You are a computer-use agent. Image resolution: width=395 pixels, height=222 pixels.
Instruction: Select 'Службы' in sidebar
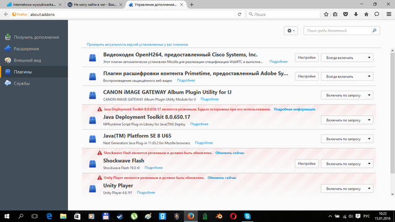coord(34,83)
